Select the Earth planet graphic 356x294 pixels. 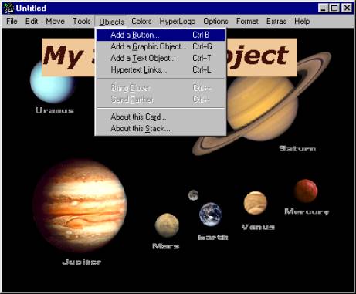point(211,215)
